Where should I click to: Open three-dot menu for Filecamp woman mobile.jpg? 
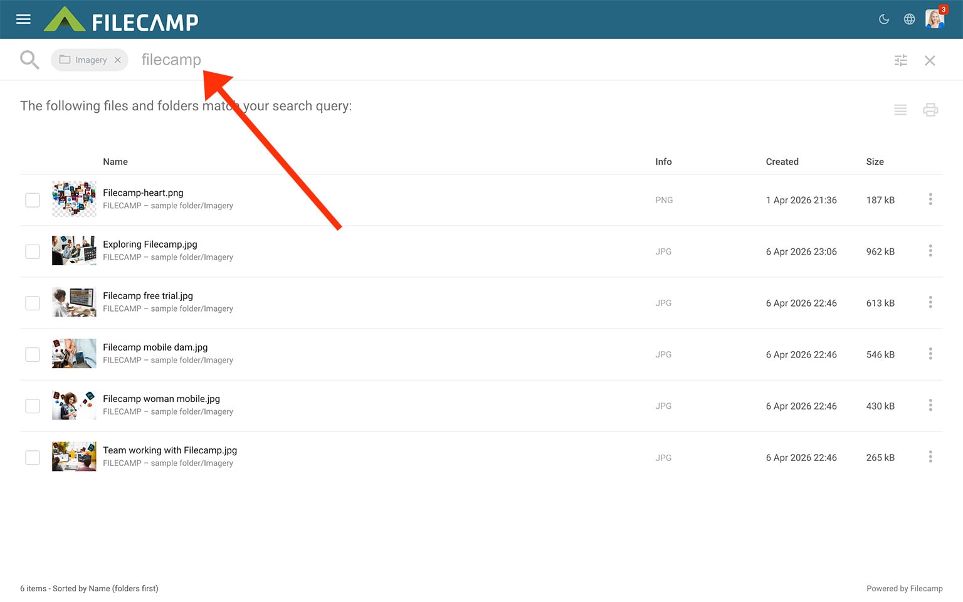(930, 405)
